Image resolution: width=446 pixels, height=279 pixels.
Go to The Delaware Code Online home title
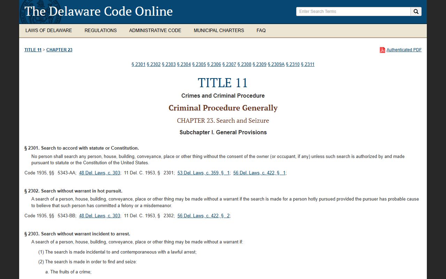click(99, 11)
